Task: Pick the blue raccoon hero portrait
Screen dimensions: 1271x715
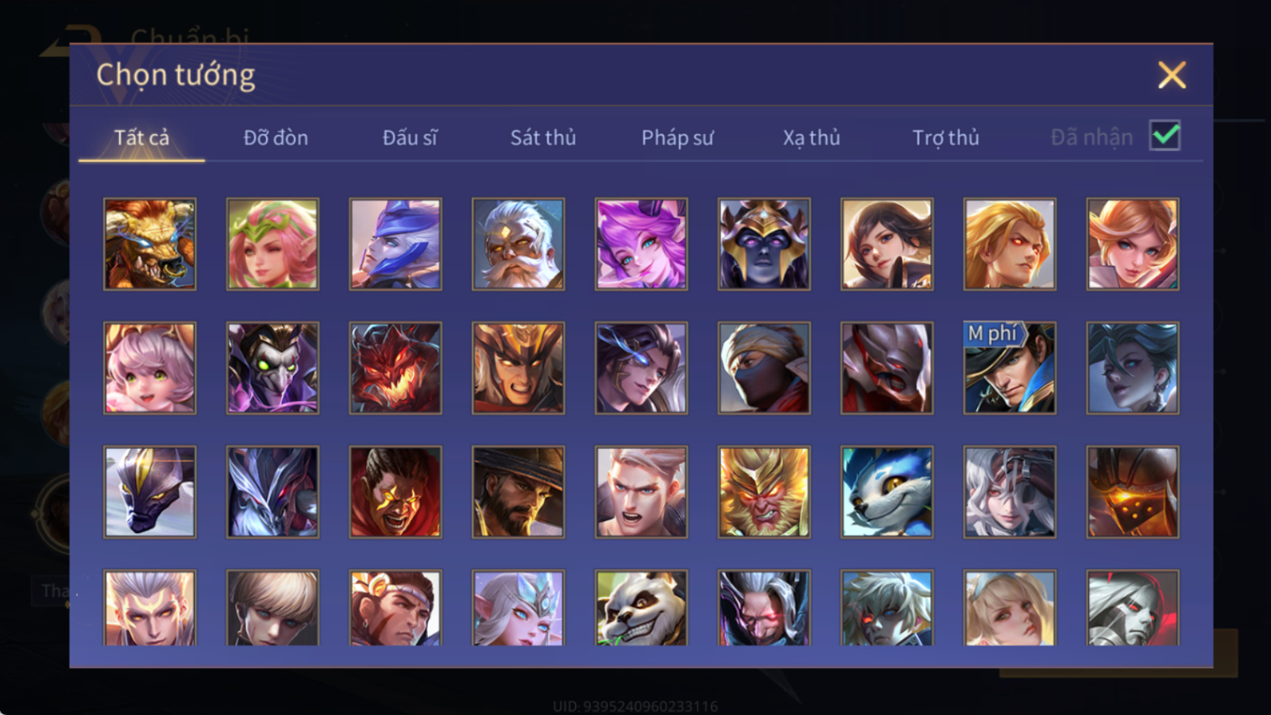Action: (887, 492)
